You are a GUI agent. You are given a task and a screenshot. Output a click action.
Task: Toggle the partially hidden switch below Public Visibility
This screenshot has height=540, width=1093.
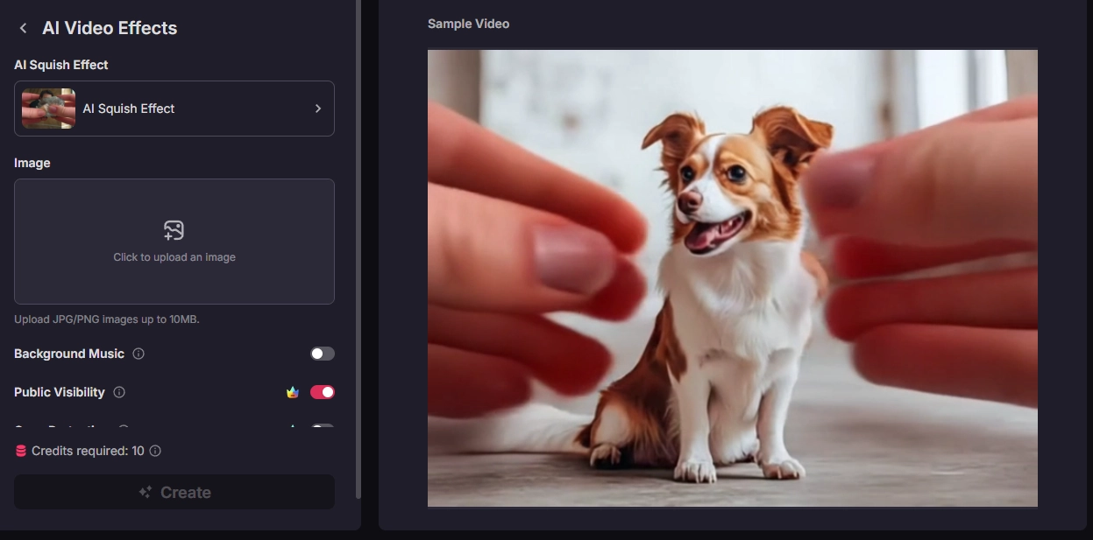point(322,428)
